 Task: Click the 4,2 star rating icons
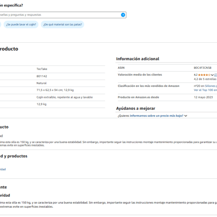tap(204, 75)
